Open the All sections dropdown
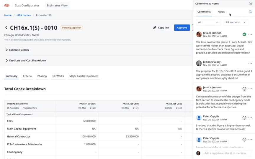This screenshot has width=255, height=159. point(236,22)
